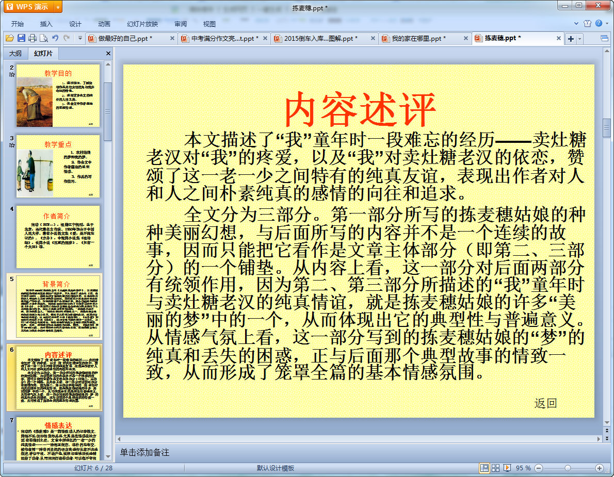Open the 插入 menu
The image size is (614, 477).
[46, 24]
